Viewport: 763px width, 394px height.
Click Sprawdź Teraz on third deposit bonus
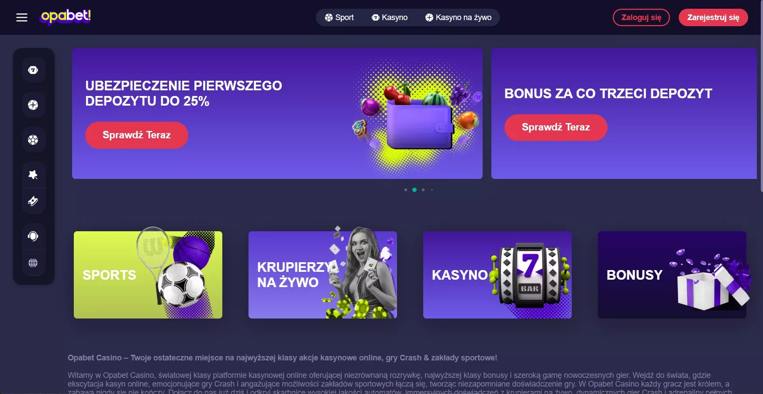[556, 127]
